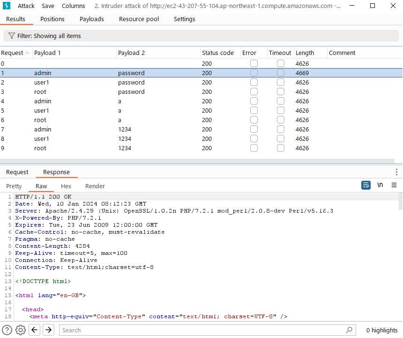Tick Error checkbox in the root 1234 row
Image resolution: width=403 pixels, height=338 pixels.
(x=254, y=148)
